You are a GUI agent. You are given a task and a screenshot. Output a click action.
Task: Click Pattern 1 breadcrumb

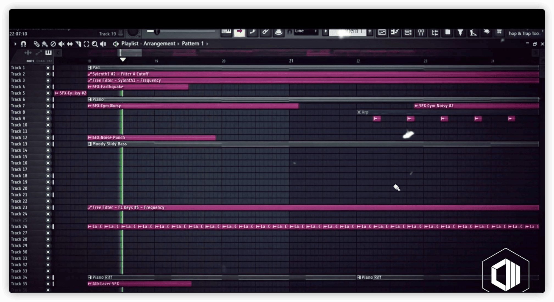[193, 44]
